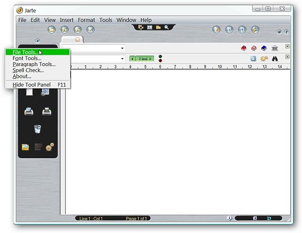This screenshot has height=233, width=302.
Task: Open the Window menu
Action: pyautogui.click(x=126, y=20)
